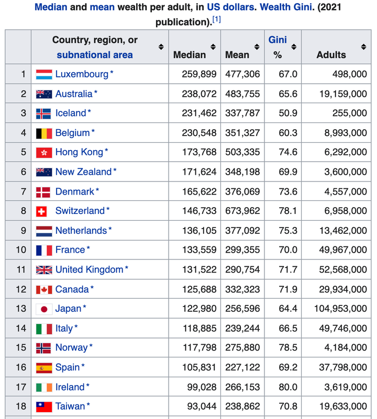Image resolution: width=377 pixels, height=419 pixels.
Task: Click the Spain flag icon
Action: 44,368
